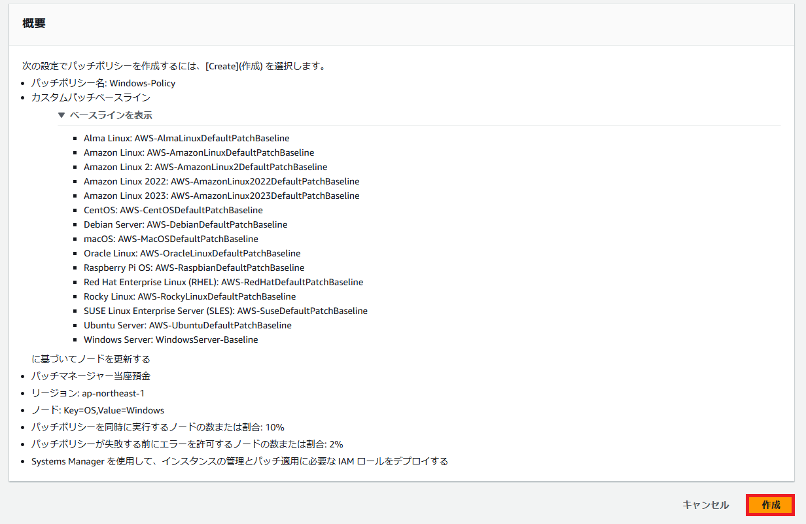Select the Oracle Linux baseline entry

click(x=192, y=253)
